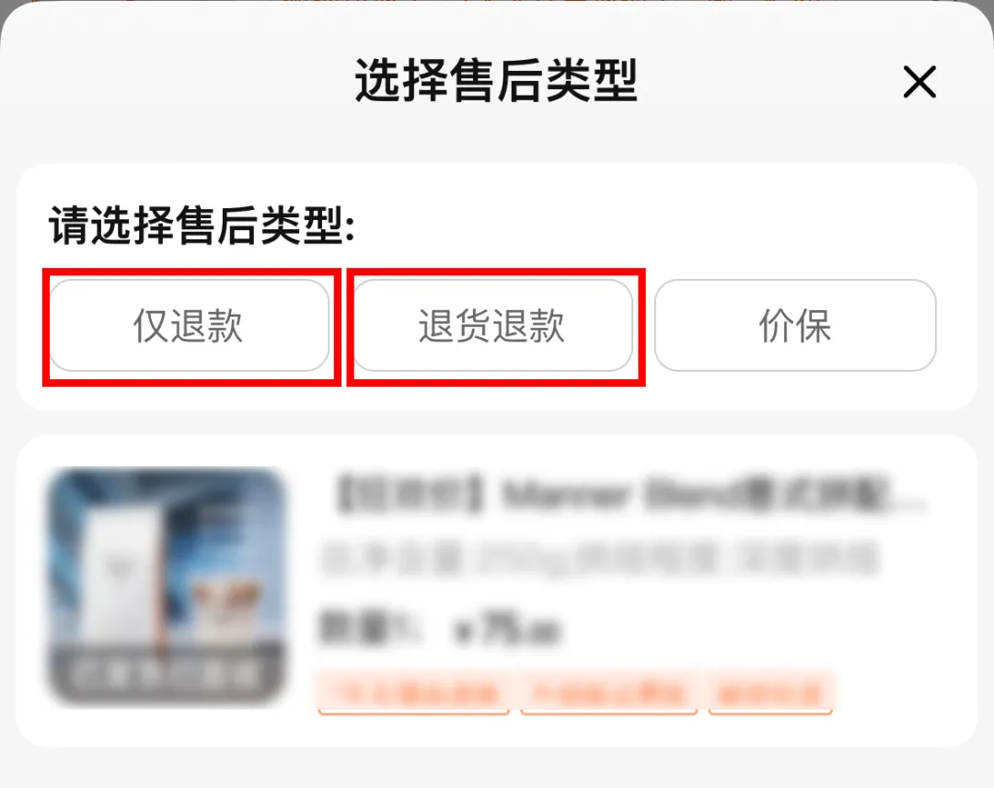Click the 【 bracket prefix of product title
This screenshot has height=788, width=994.
point(346,494)
